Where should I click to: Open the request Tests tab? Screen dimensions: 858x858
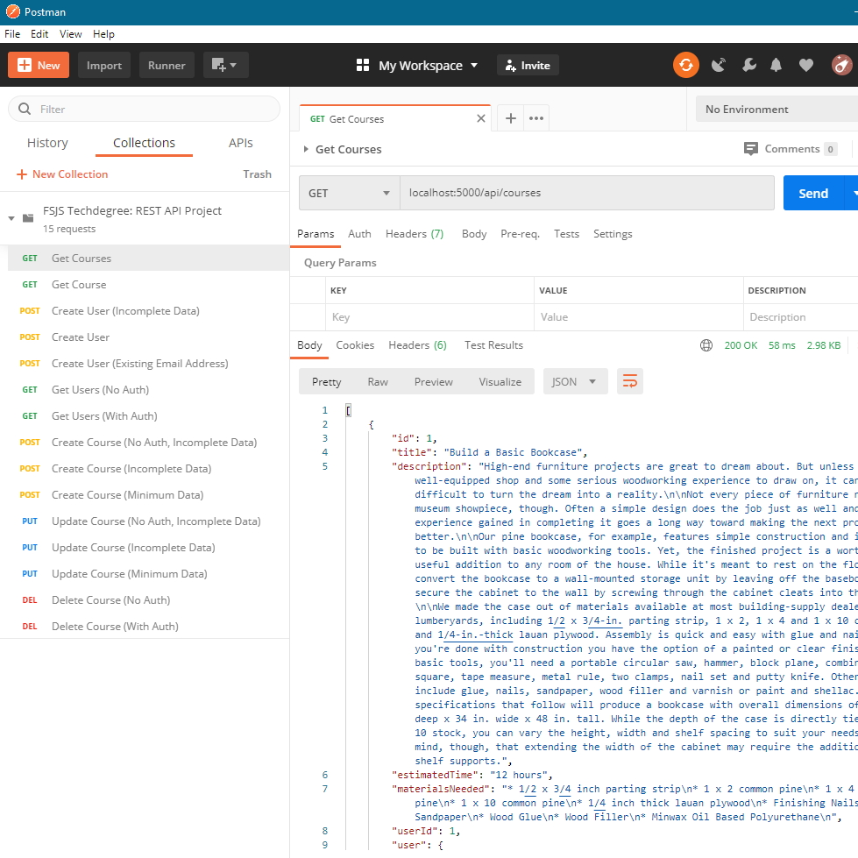pyautogui.click(x=566, y=234)
